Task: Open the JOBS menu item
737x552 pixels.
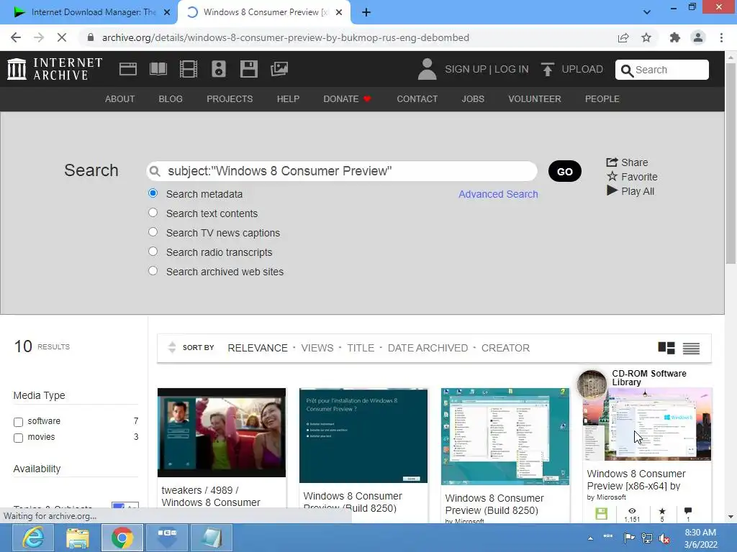Action: [x=473, y=99]
